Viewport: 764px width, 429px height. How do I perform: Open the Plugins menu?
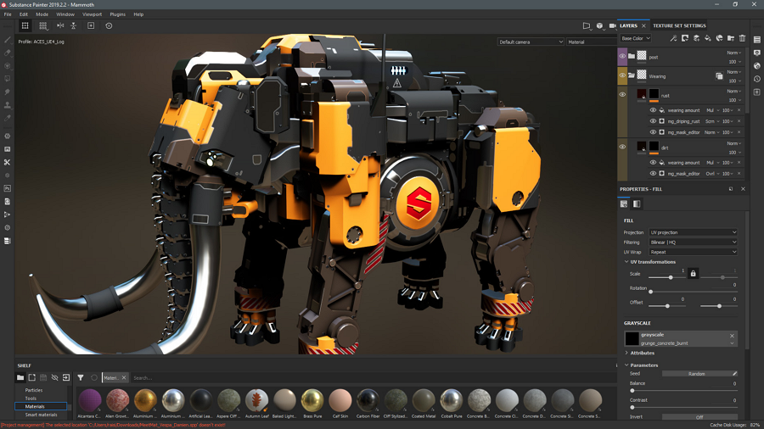[x=117, y=14]
